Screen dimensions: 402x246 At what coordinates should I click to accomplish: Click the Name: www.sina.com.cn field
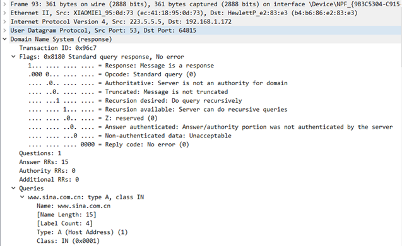[x=74, y=206]
